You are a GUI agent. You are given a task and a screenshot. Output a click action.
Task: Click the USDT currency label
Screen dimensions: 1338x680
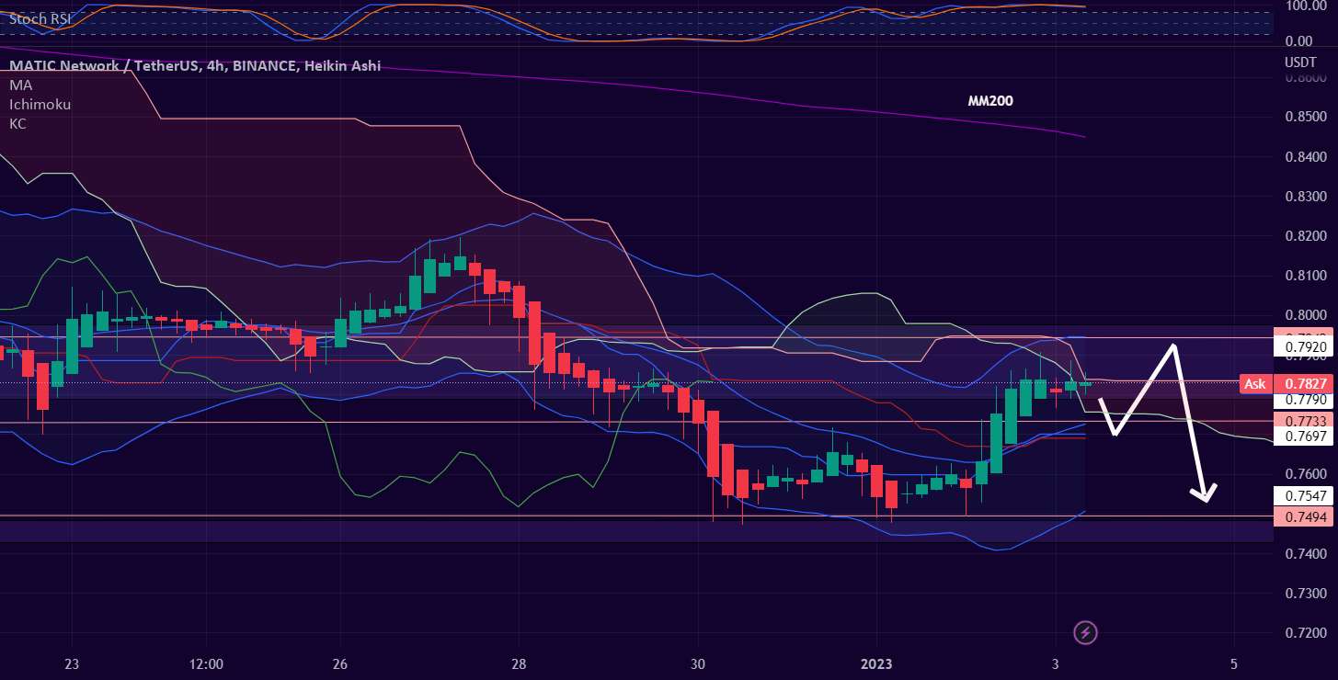pyautogui.click(x=1299, y=62)
